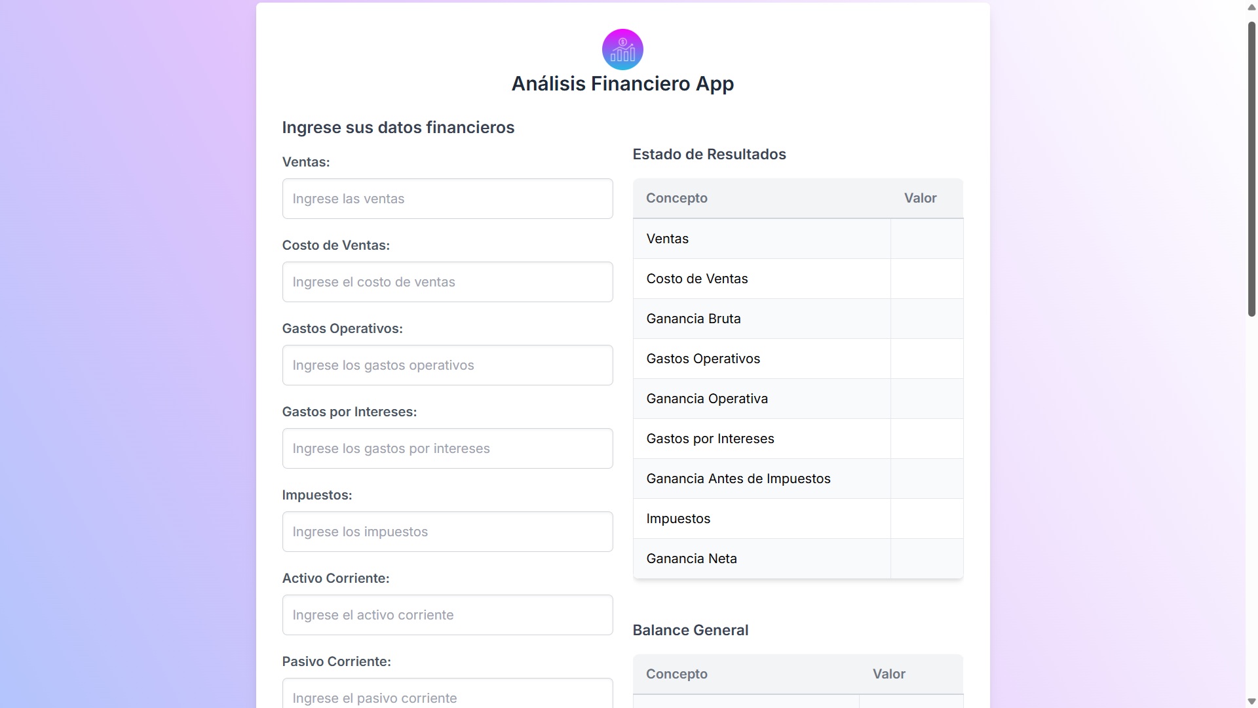Click the vertical scrollbar thumb

(1251, 169)
